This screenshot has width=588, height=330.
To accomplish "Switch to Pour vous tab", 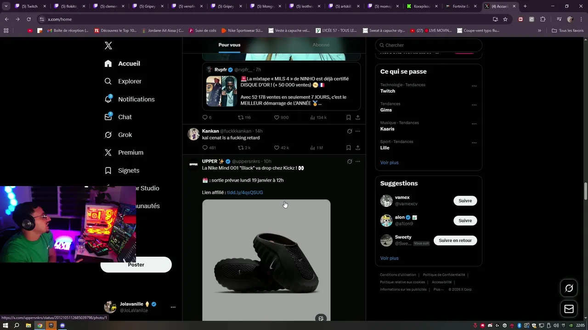I will click(229, 45).
